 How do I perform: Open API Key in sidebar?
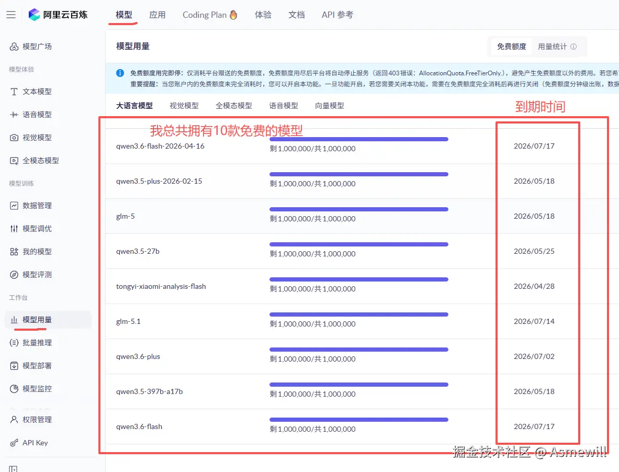pyautogui.click(x=35, y=443)
